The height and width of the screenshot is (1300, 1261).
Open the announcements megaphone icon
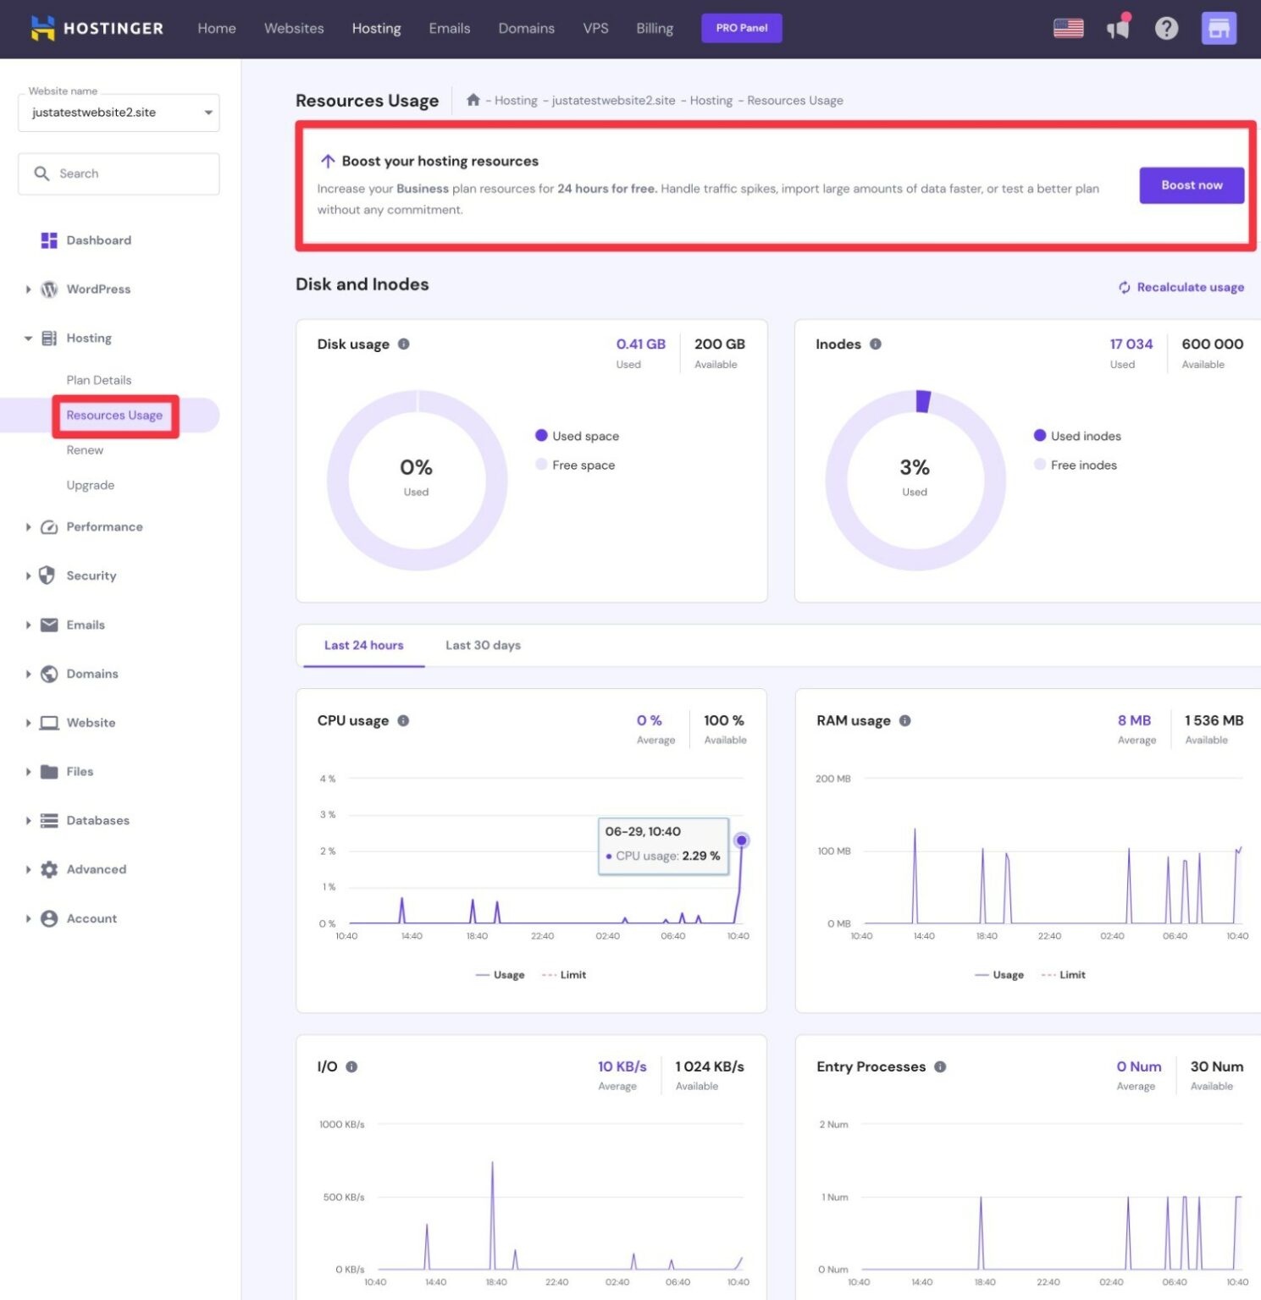coord(1118,28)
